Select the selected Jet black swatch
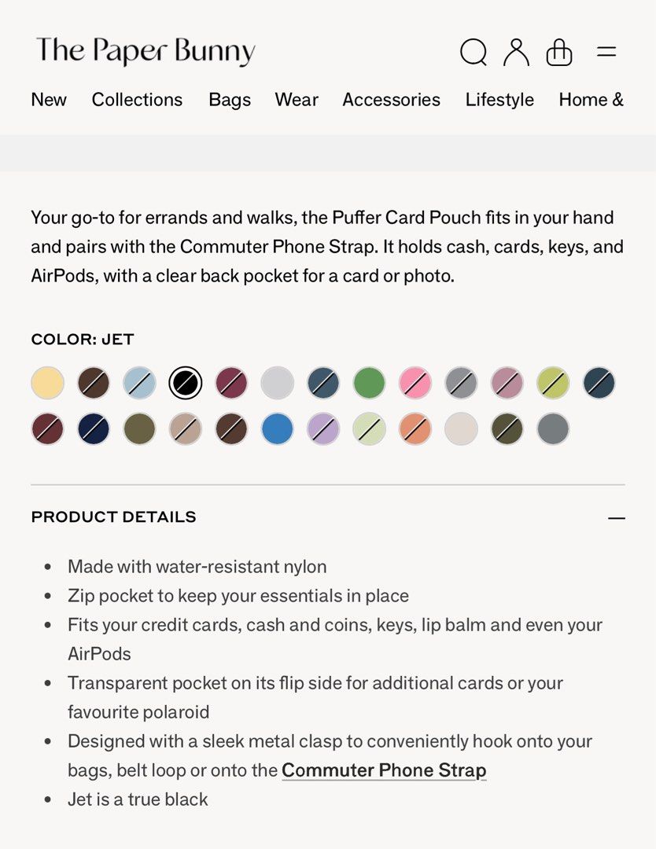This screenshot has width=656, height=849. click(186, 384)
